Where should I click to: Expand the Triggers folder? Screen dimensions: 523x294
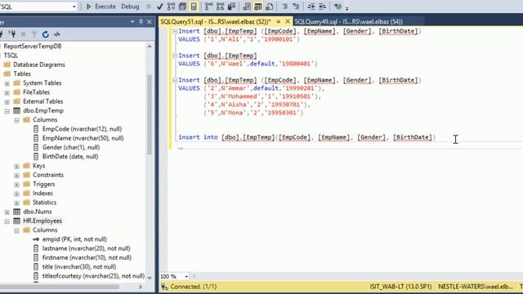click(16, 185)
